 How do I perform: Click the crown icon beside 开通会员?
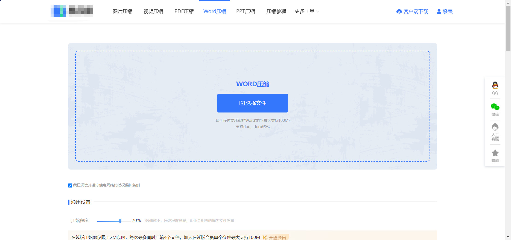(x=265, y=238)
